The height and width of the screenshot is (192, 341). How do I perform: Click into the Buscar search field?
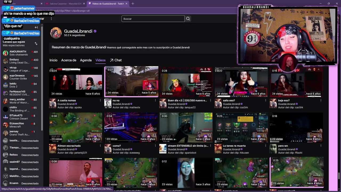pos(153,19)
